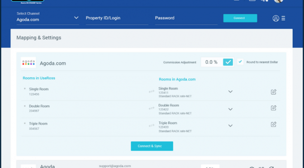Viewport: 304px width, 168px height.
Task: Open the hamburger menu icon at top right
Action: (283, 18)
